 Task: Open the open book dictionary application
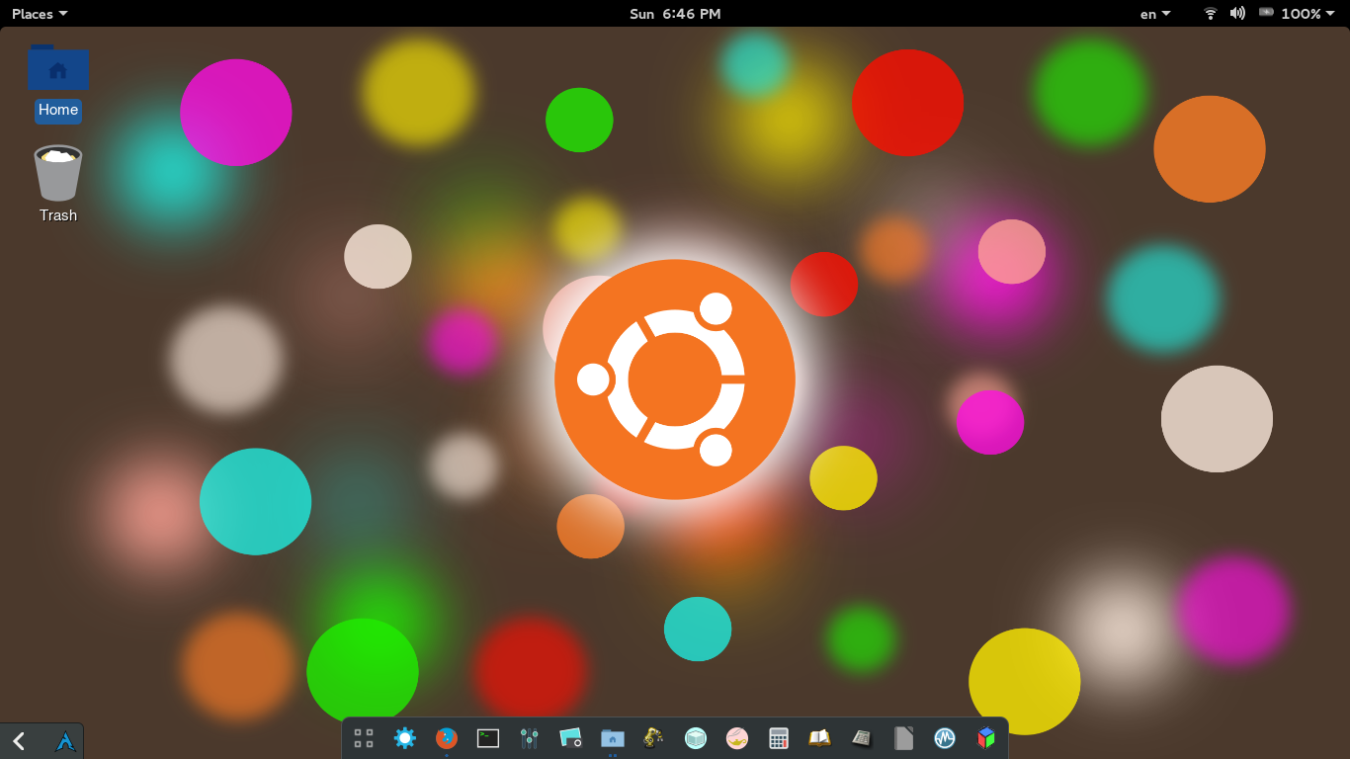pos(819,738)
